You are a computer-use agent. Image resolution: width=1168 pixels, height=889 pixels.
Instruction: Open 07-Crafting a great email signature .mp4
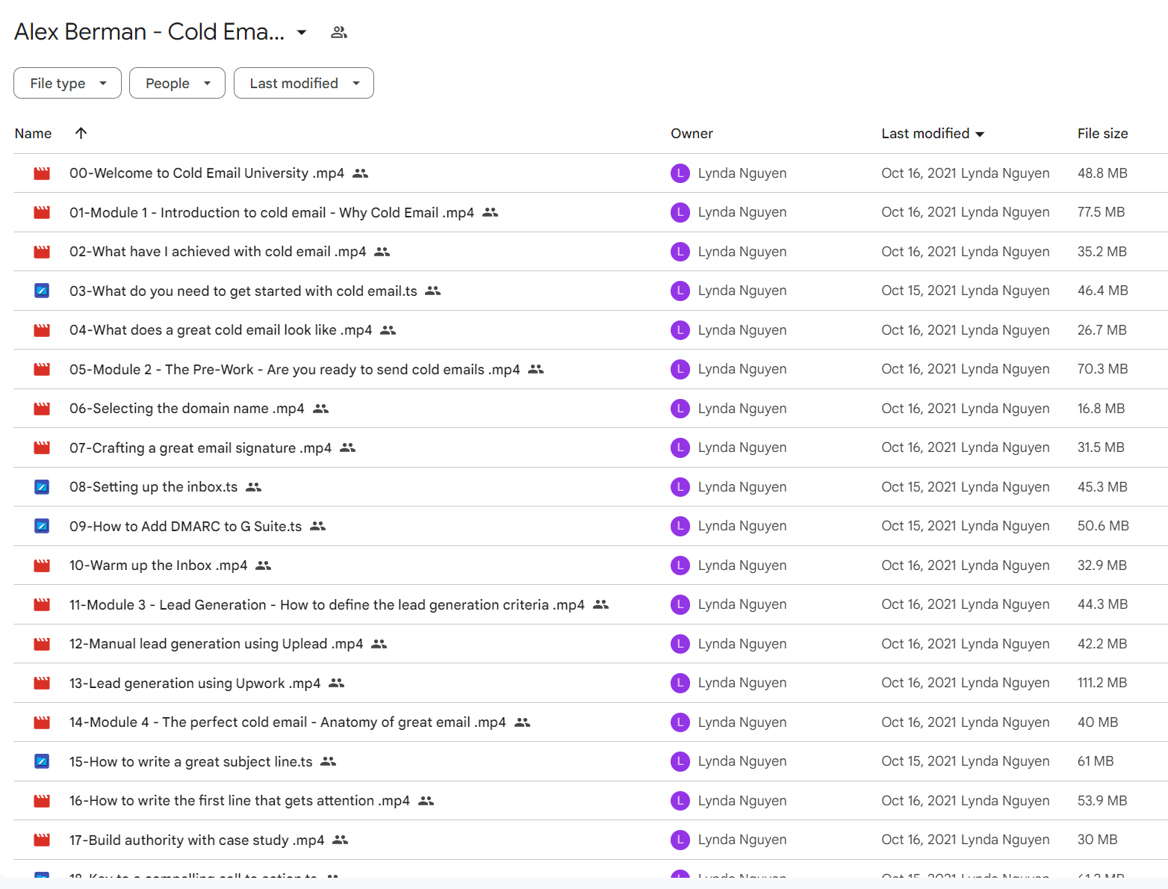click(x=200, y=447)
